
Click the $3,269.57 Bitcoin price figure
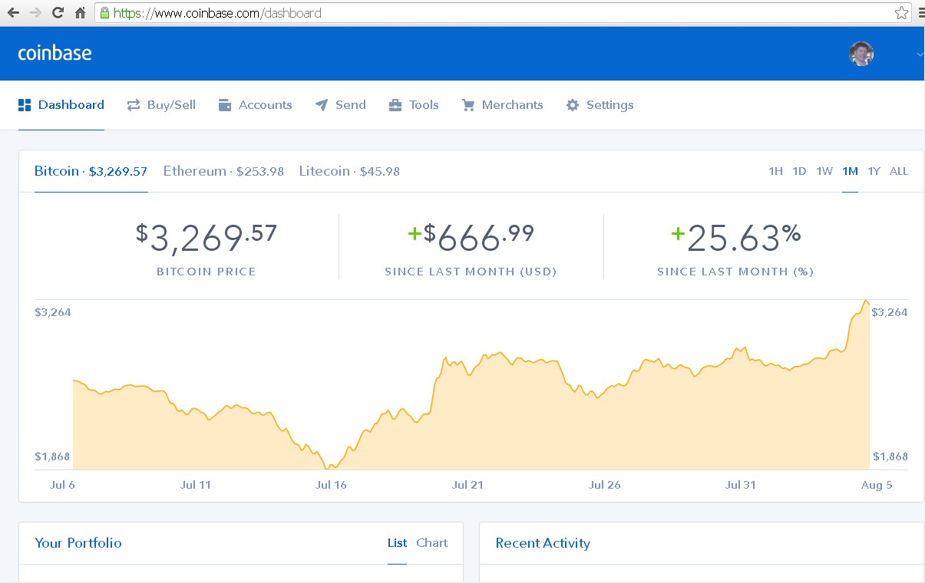click(206, 237)
